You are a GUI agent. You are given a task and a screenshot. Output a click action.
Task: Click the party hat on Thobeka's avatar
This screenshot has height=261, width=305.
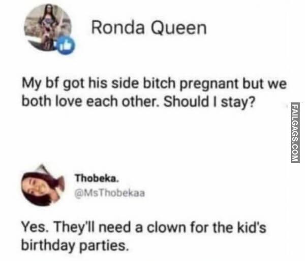[43, 168]
